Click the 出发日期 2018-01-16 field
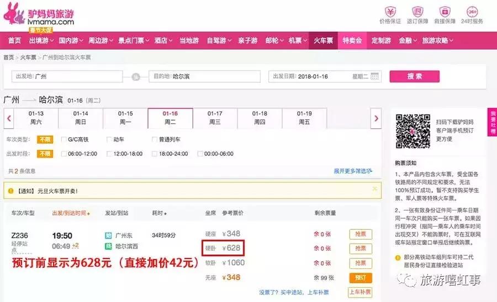This screenshot has height=302, width=497. (325, 77)
